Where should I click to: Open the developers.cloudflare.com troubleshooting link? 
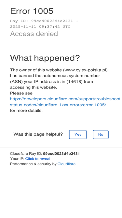pyautogui.click(x=66, y=99)
